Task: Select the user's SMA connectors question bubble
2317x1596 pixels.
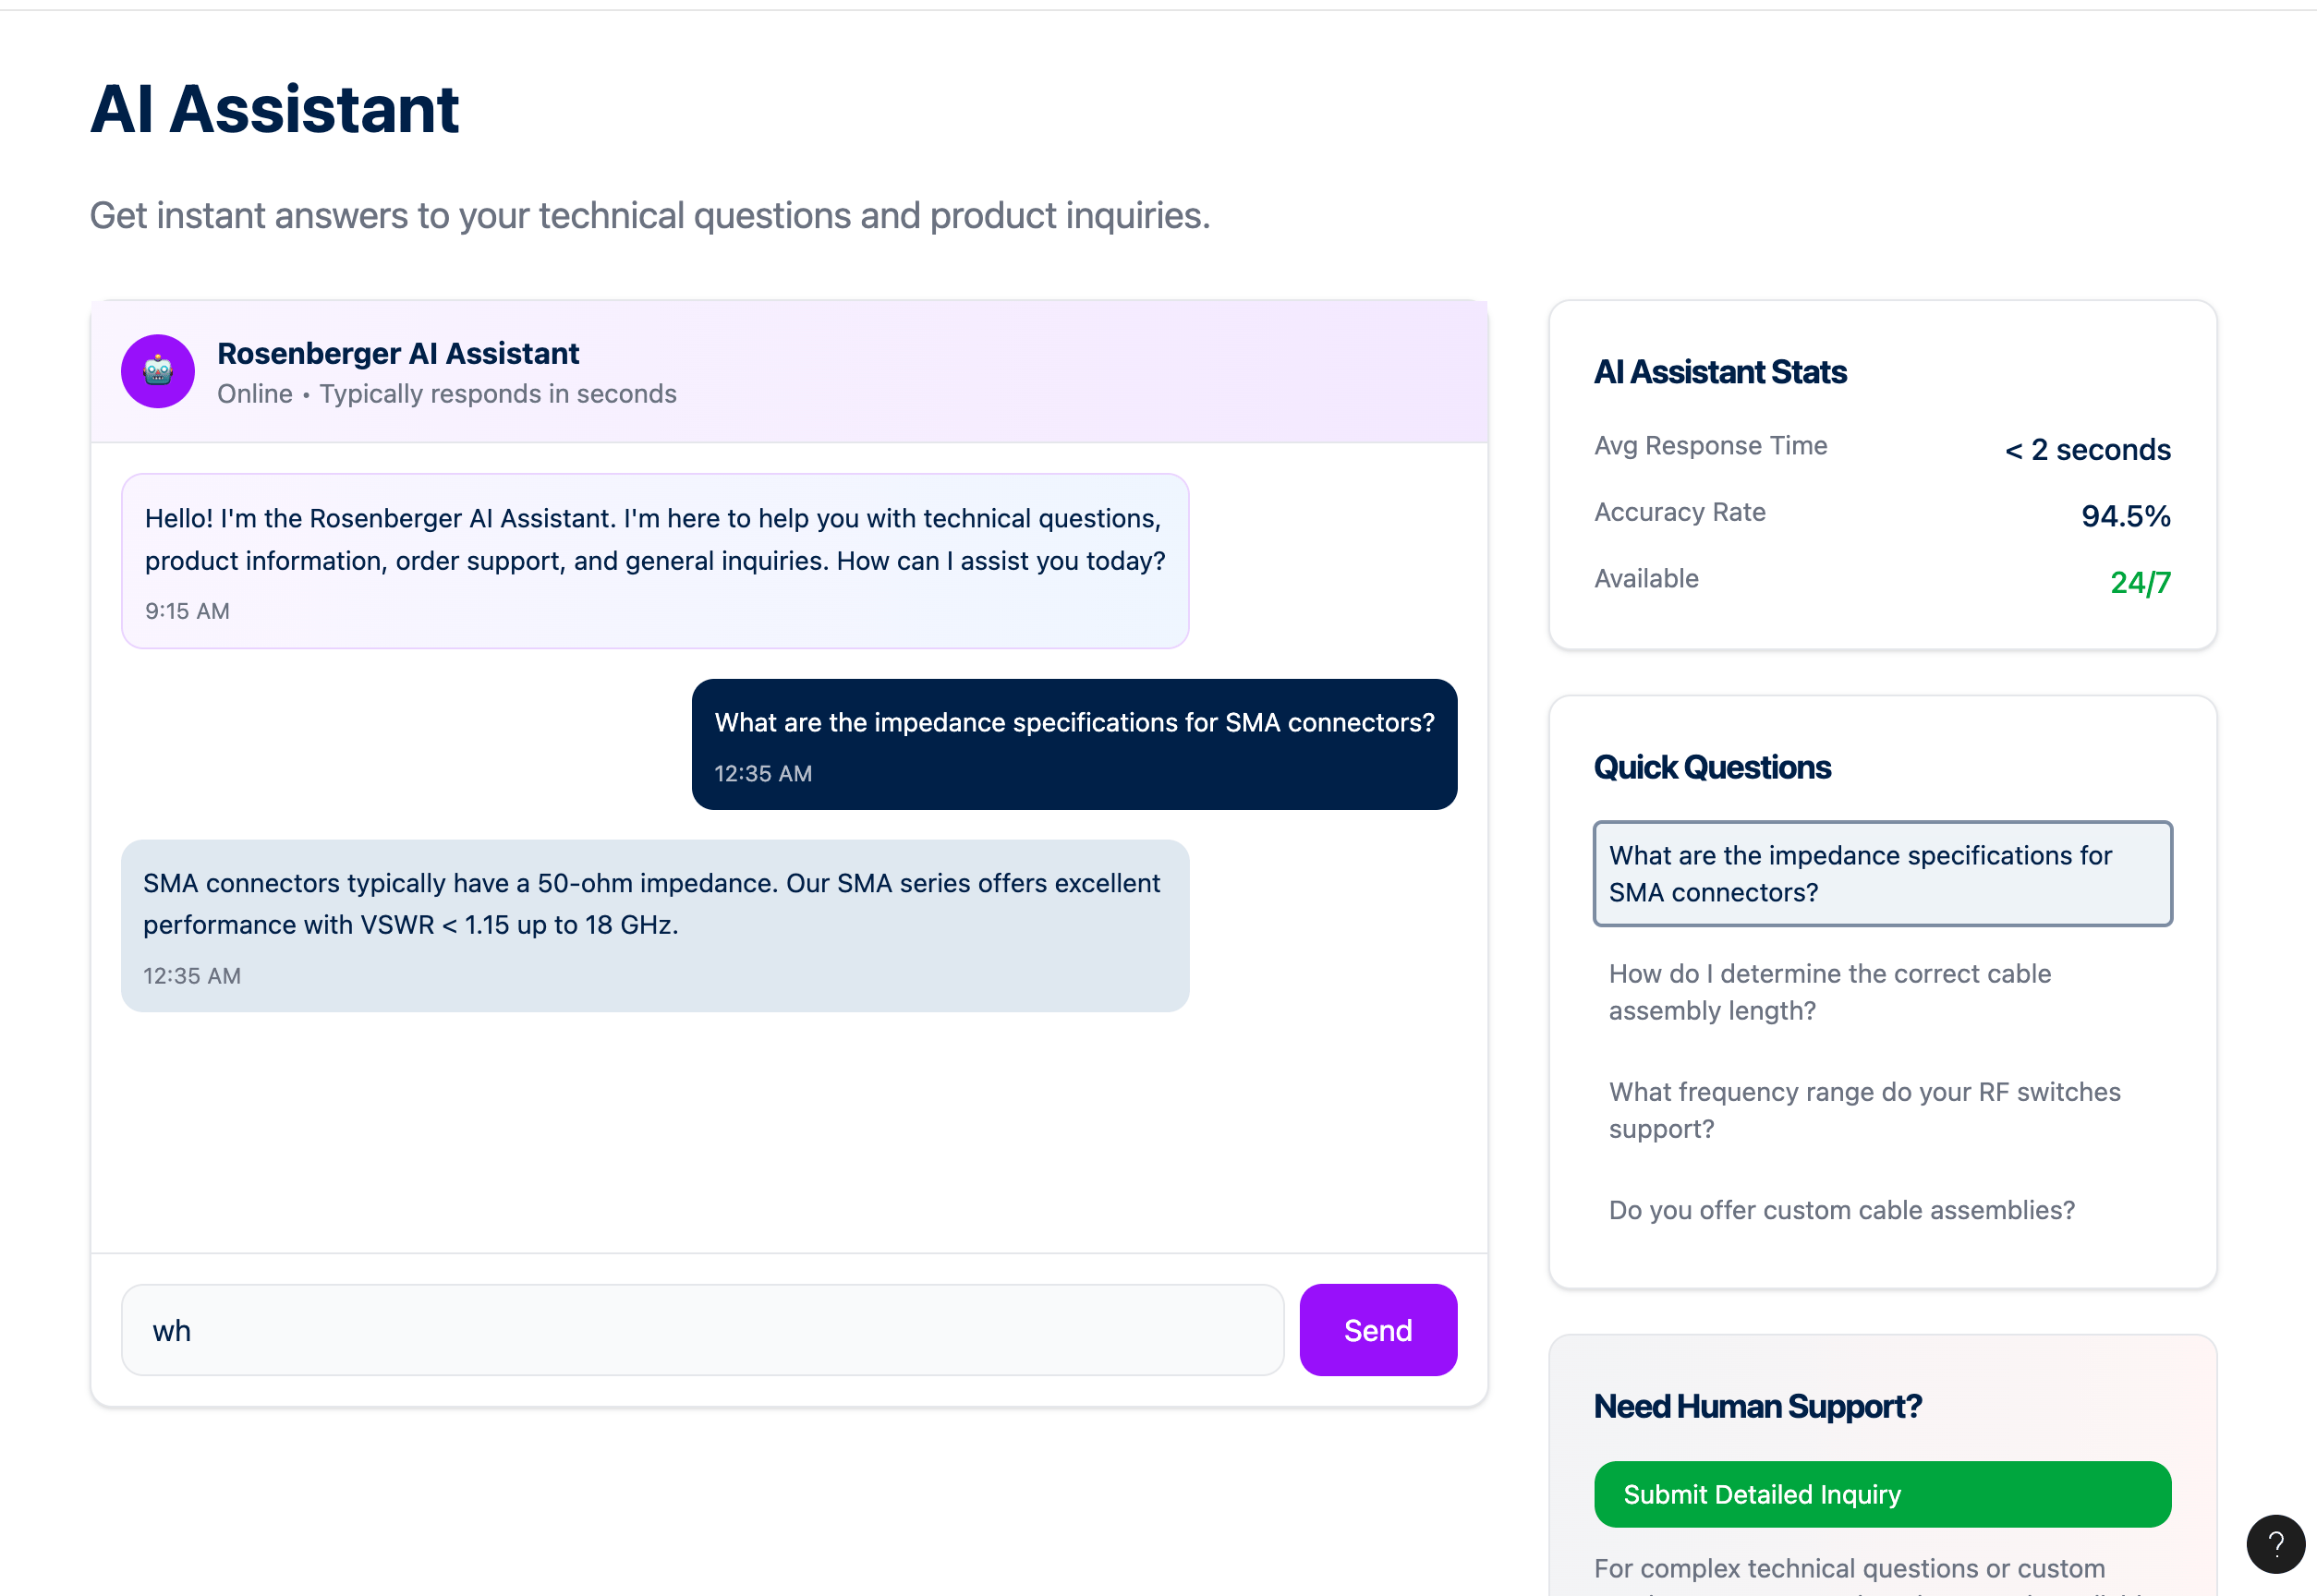Action: click(x=1074, y=744)
